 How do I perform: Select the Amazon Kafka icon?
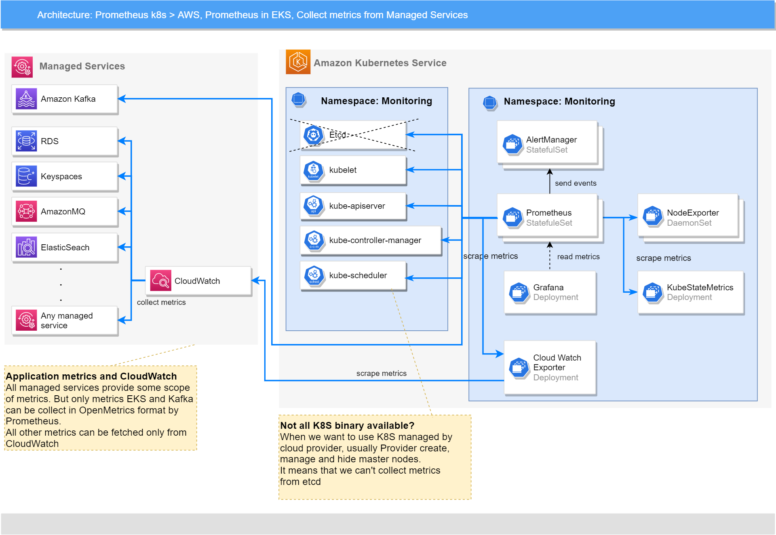coord(26,99)
